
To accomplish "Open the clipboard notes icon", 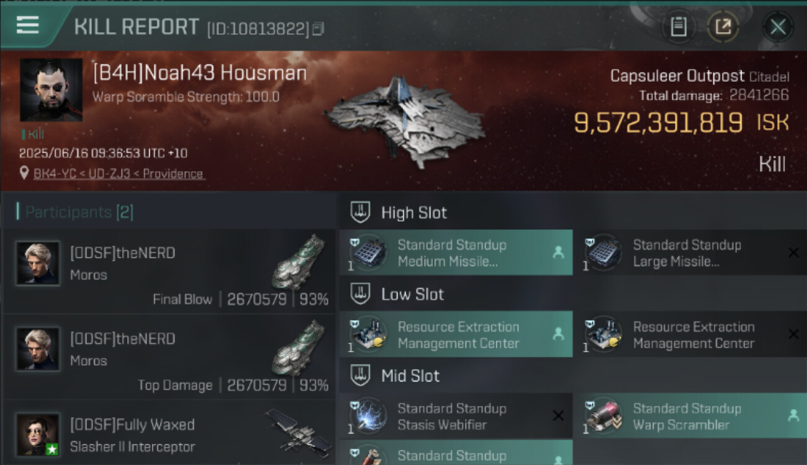I will [x=678, y=27].
